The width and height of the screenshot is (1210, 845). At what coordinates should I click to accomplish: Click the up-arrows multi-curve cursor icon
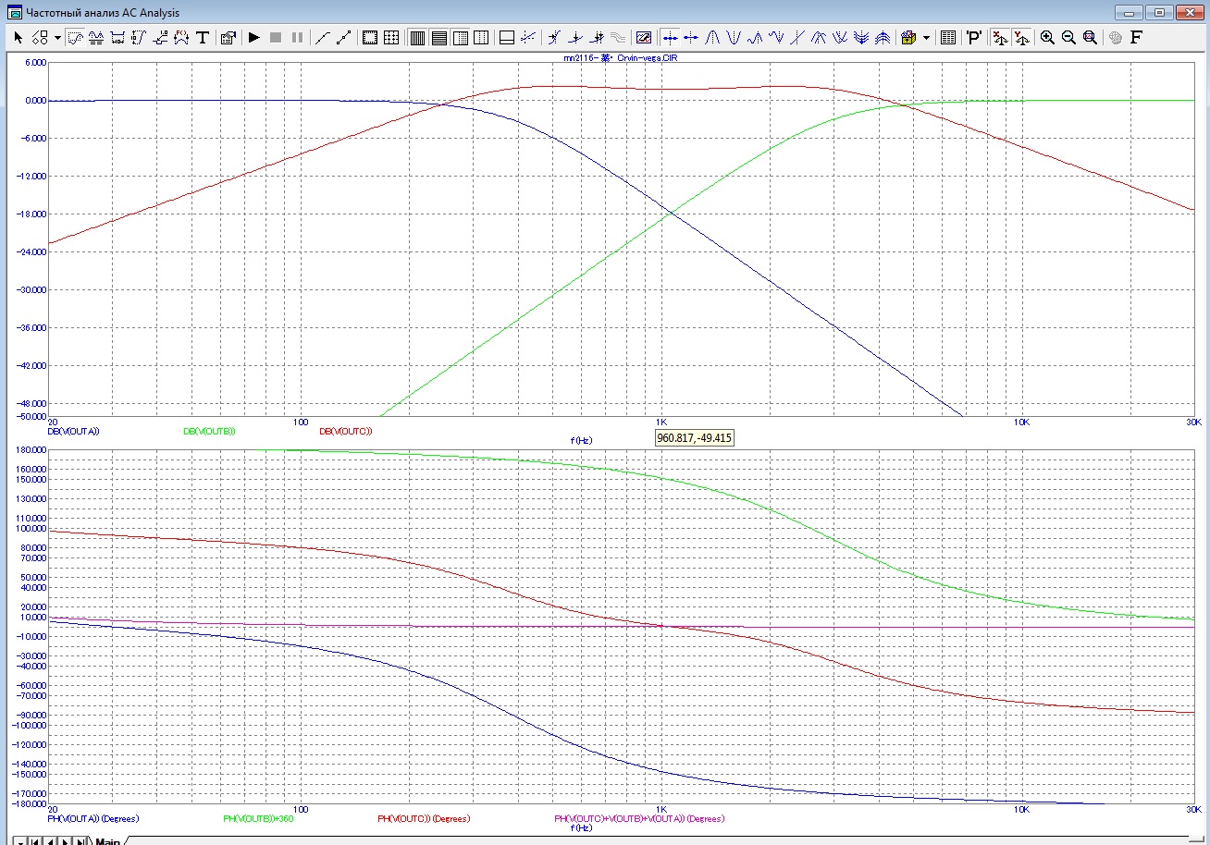[x=883, y=38]
